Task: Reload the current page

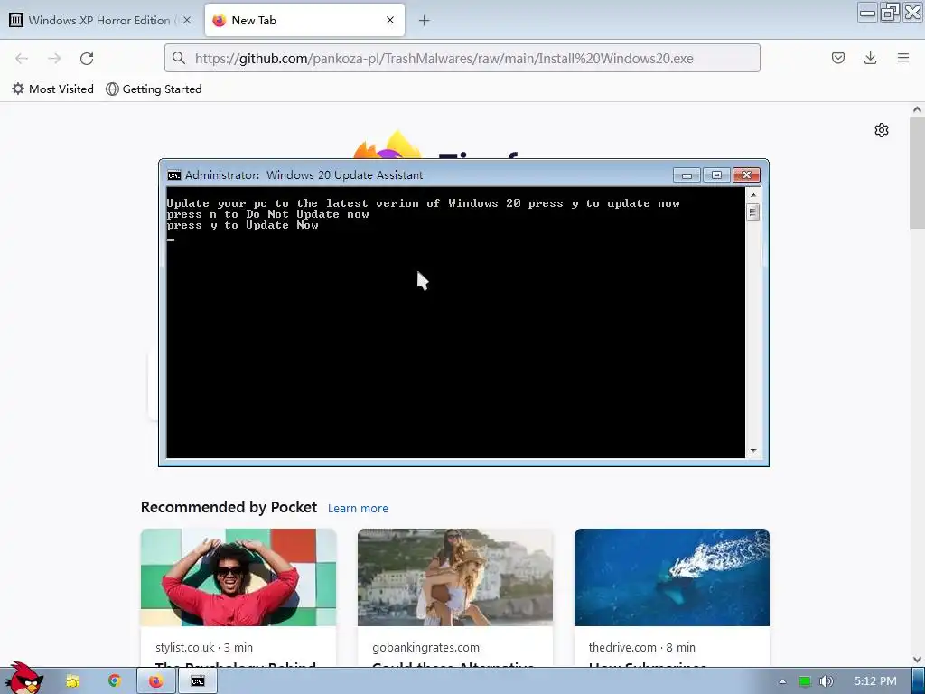Action: pos(87,59)
